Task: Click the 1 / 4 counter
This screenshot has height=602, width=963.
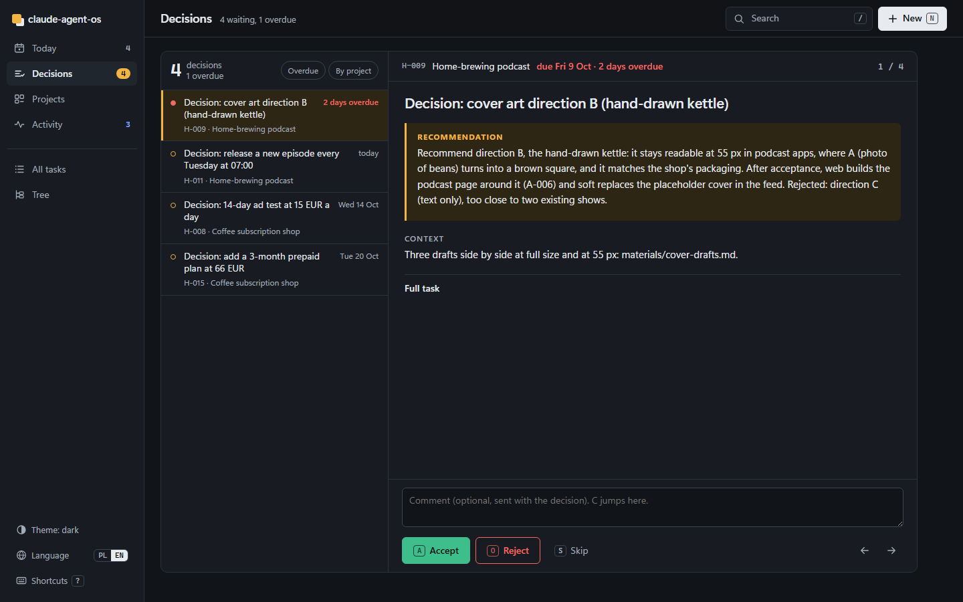Action: pyautogui.click(x=891, y=66)
